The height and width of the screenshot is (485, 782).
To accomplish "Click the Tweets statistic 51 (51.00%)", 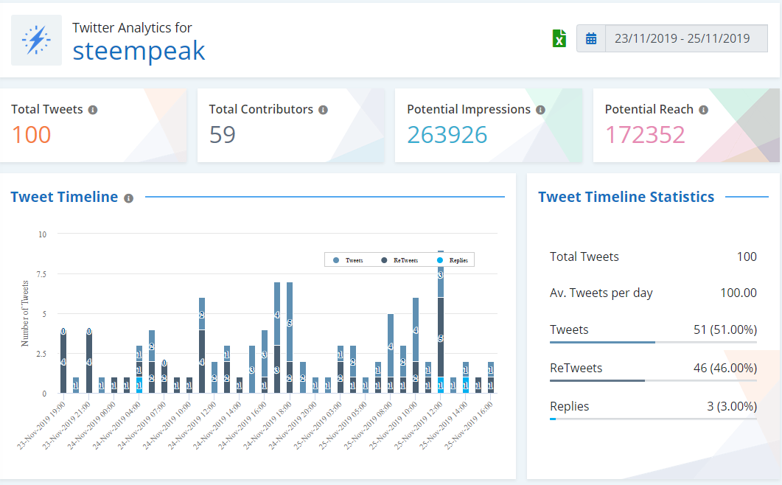I will pos(725,329).
